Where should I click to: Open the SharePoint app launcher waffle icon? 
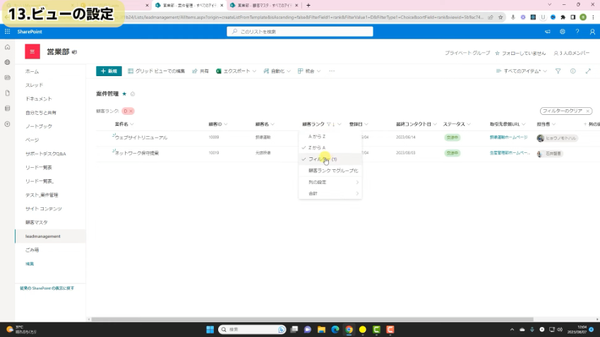coord(7,31)
